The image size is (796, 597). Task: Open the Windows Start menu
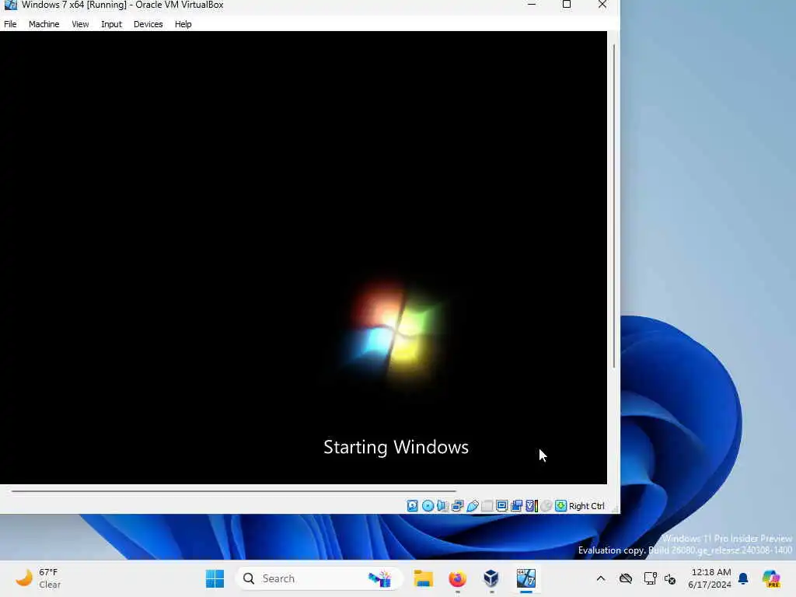(x=215, y=578)
